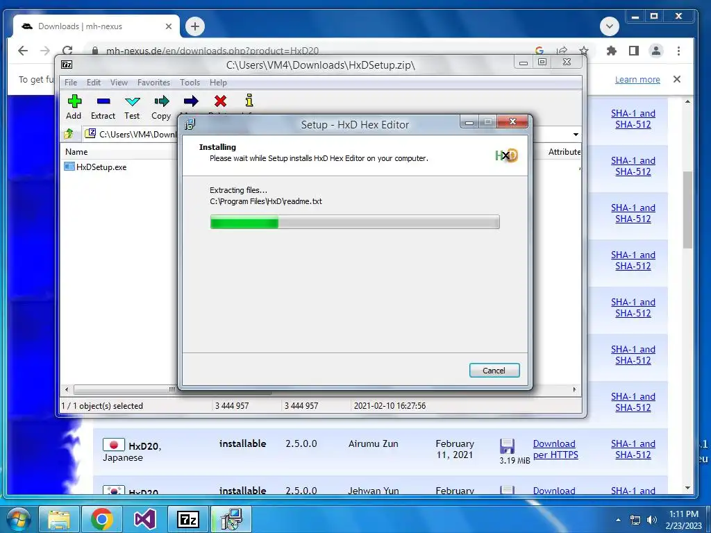
Task: Click Download per HTTPS for Japanese HxD
Action: [x=555, y=449]
